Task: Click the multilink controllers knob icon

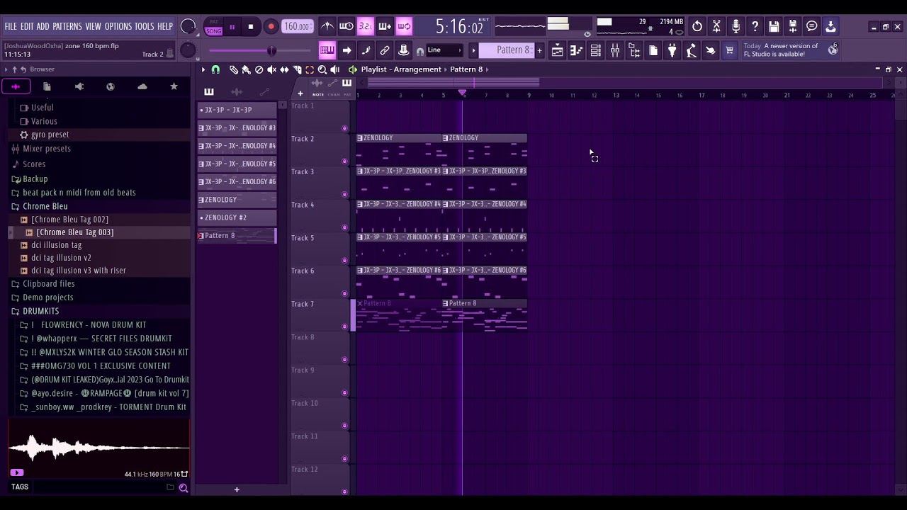Action: (404, 50)
